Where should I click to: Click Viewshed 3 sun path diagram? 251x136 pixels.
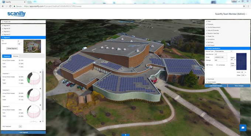click(x=34, y=111)
